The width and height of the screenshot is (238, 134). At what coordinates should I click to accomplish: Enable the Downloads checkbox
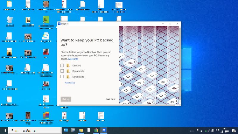coord(62,77)
